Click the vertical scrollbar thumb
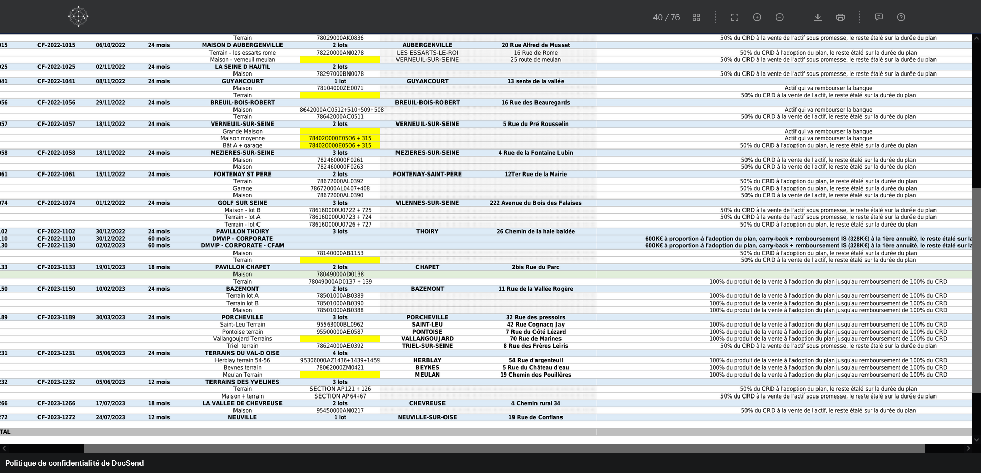Image resolution: width=981 pixels, height=473 pixels. [x=976, y=290]
